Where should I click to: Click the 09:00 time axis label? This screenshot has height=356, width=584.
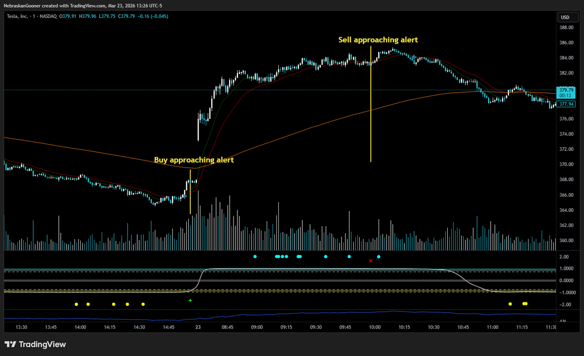[257, 327]
